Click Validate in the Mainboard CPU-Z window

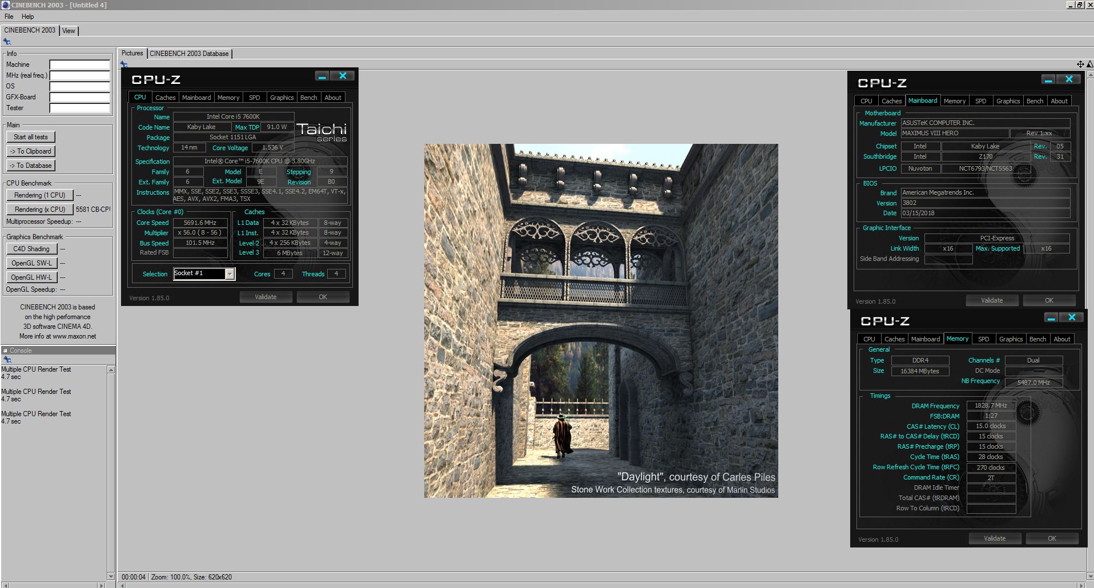(x=992, y=300)
